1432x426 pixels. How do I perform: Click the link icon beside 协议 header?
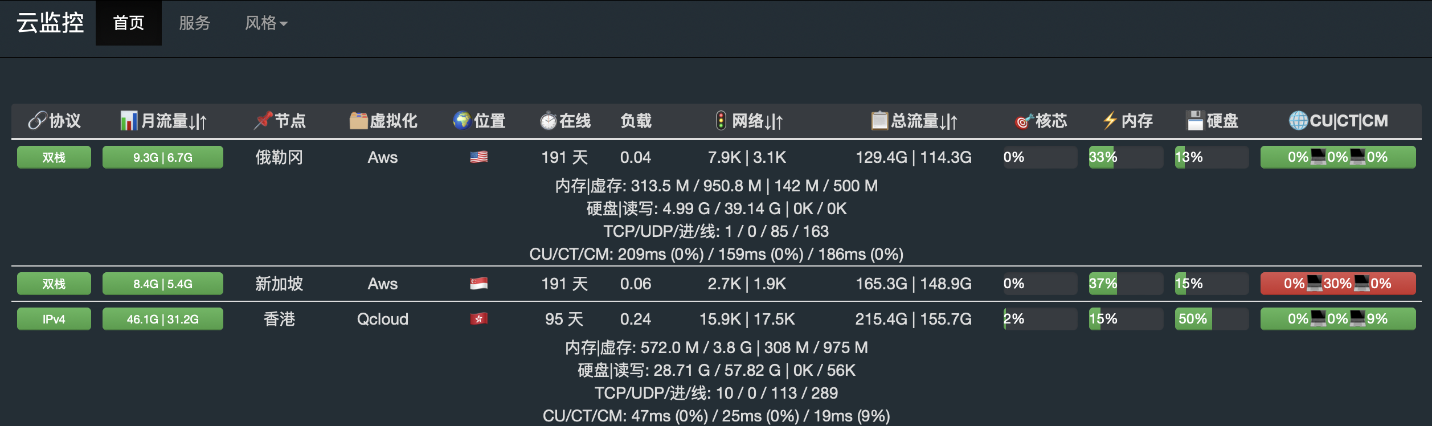tap(37, 121)
